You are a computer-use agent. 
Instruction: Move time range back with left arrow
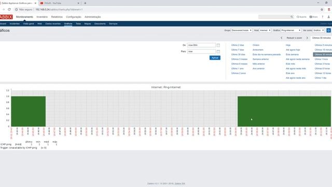pyautogui.click(x=281, y=38)
